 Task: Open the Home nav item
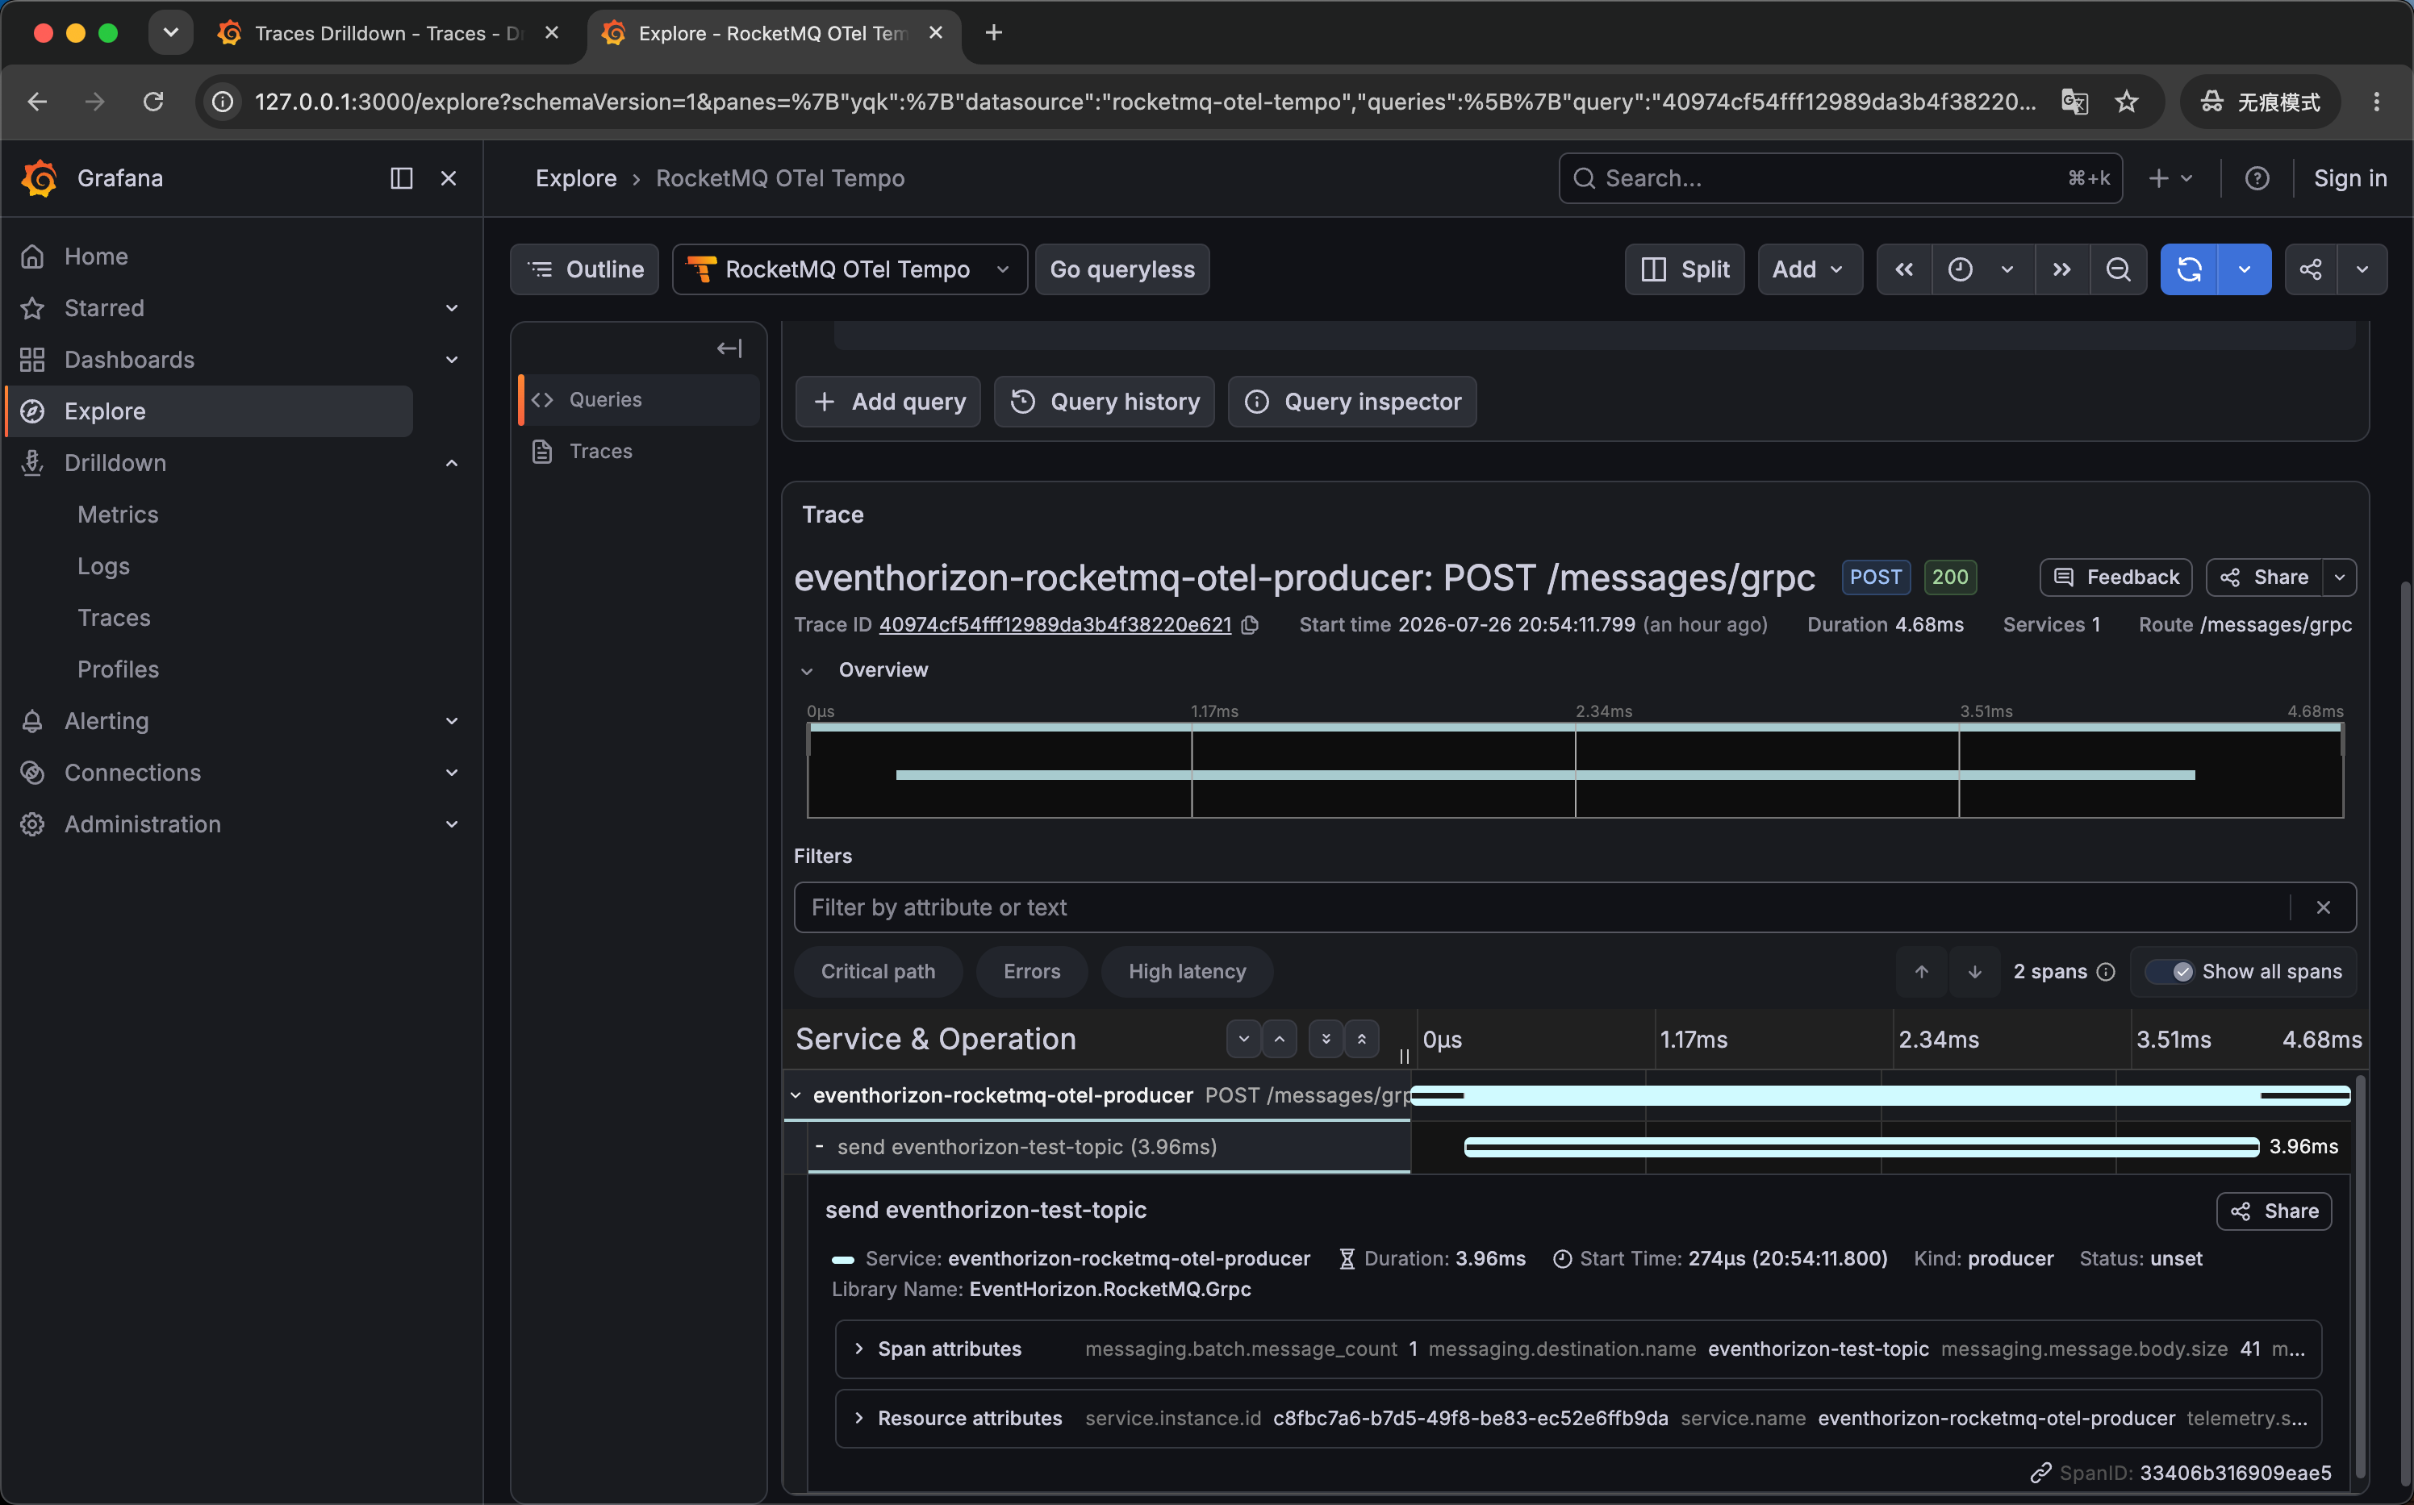(95, 256)
